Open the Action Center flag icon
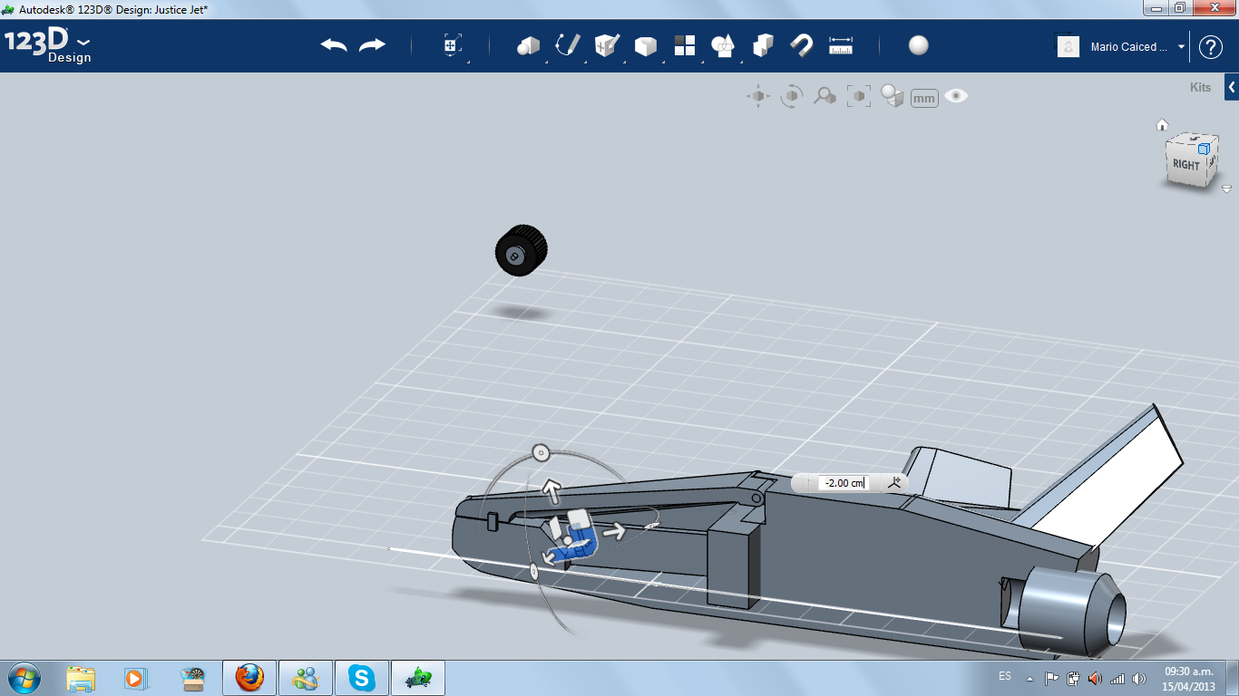 [1052, 678]
